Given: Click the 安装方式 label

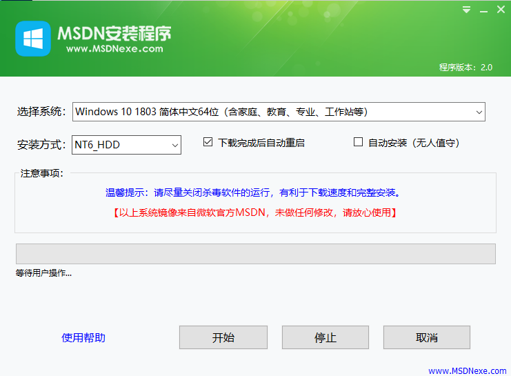Looking at the screenshot, I should click(x=41, y=144).
